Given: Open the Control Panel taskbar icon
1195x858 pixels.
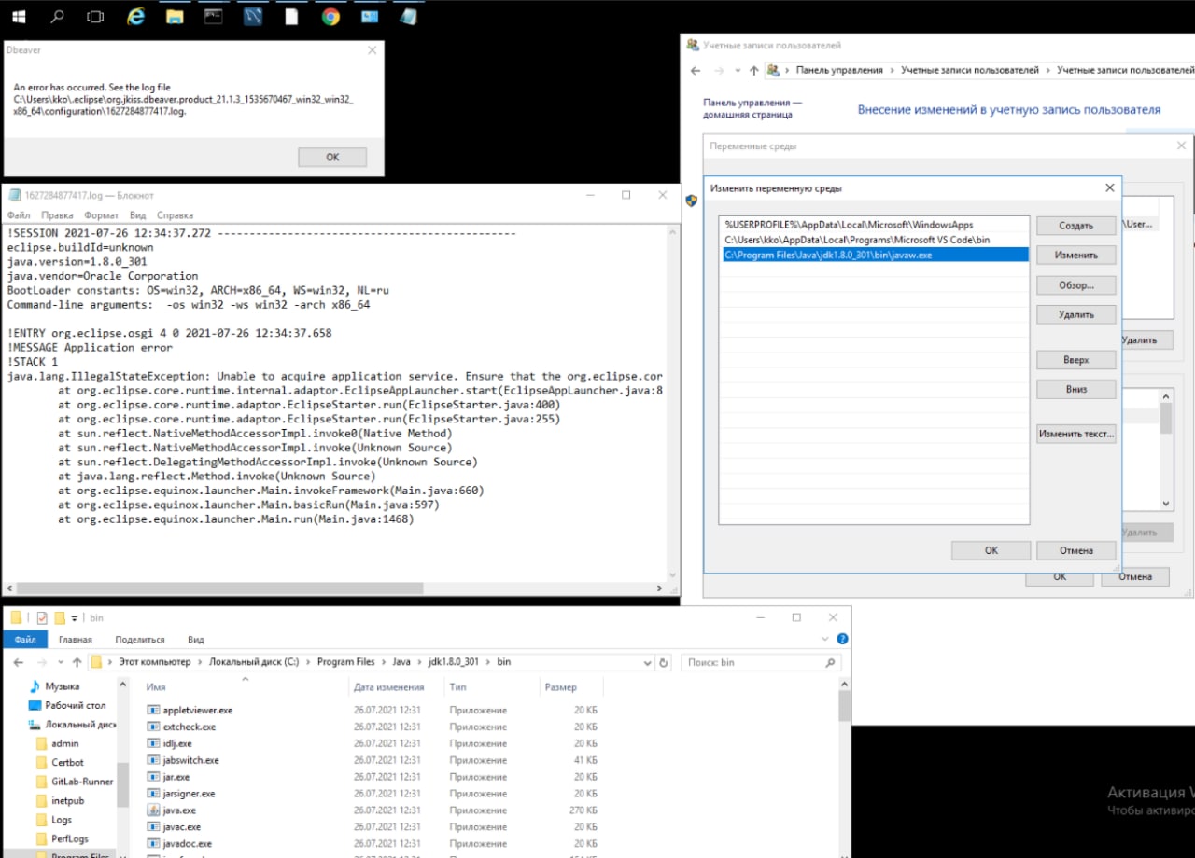Looking at the screenshot, I should point(370,16).
